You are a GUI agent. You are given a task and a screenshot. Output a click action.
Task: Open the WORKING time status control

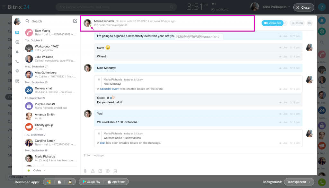pos(220,10)
